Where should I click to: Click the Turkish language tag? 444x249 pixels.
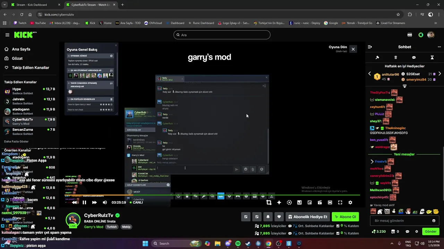pos(112,227)
